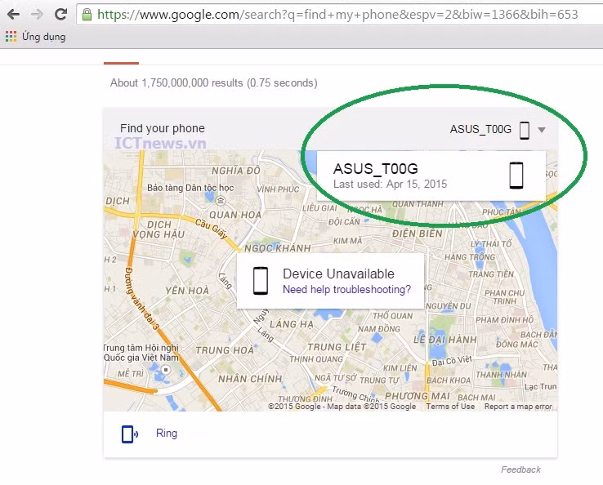Click the Feedback link below the card
The height and width of the screenshot is (485, 603).
coord(520,469)
